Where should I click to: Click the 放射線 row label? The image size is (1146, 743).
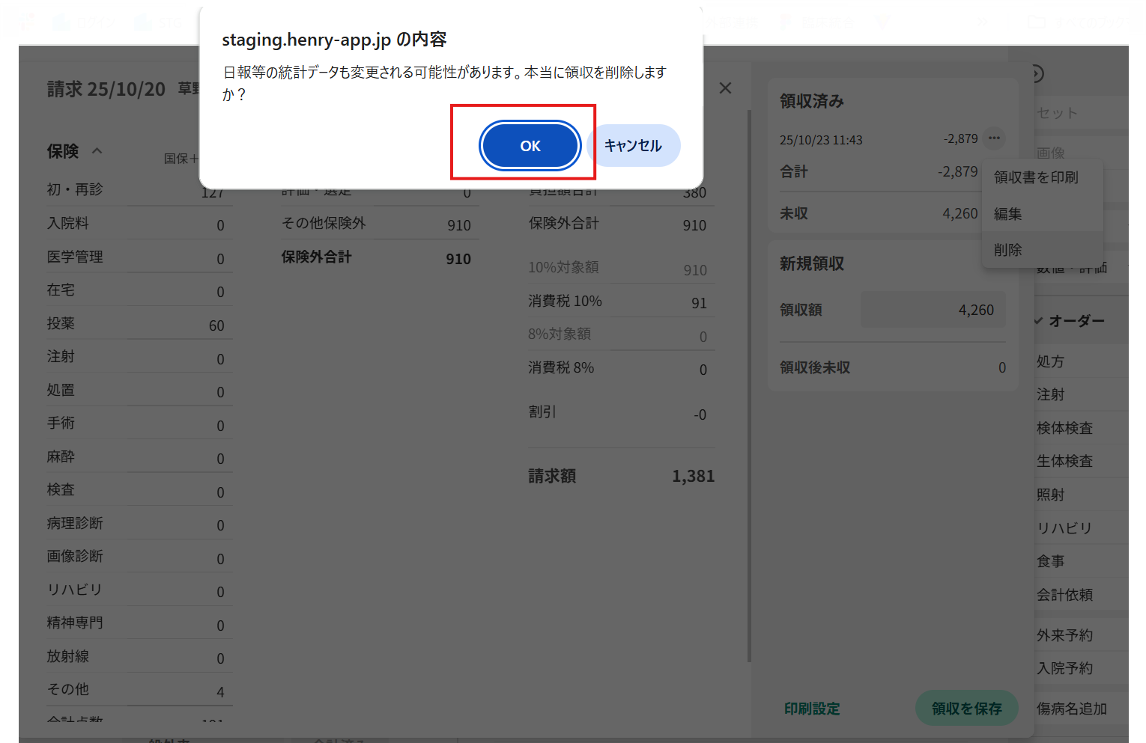67,656
